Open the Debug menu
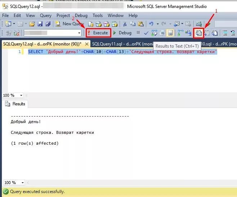The height and width of the screenshot is (197, 237). pyautogui.click(x=81, y=16)
